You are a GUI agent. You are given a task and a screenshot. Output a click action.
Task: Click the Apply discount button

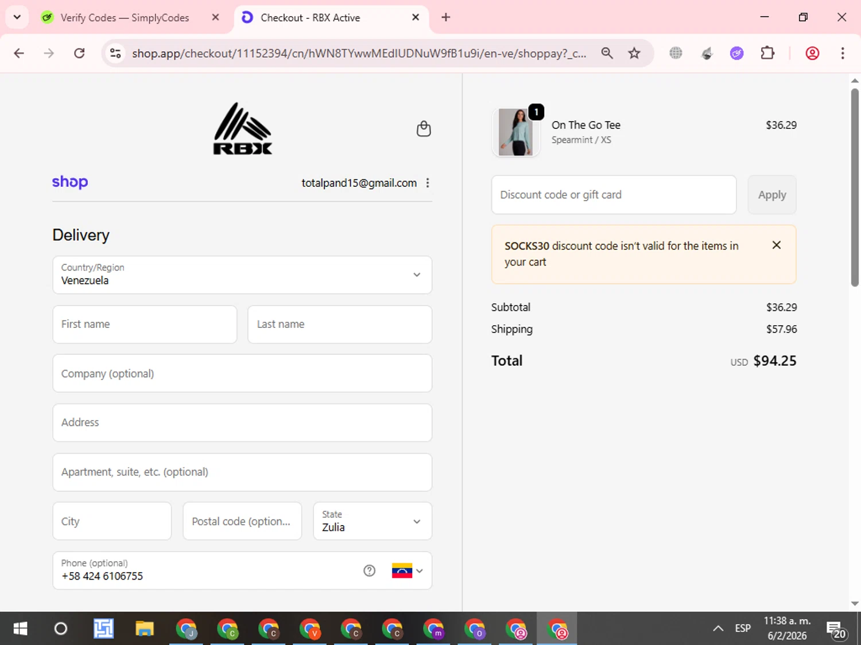(x=772, y=195)
